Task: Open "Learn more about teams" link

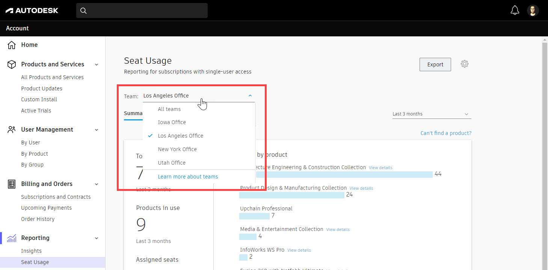Action: click(188, 176)
